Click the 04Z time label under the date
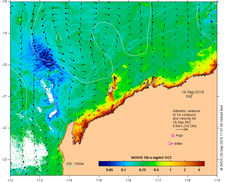Viewport: 225px width, 182px height. pos(189,96)
